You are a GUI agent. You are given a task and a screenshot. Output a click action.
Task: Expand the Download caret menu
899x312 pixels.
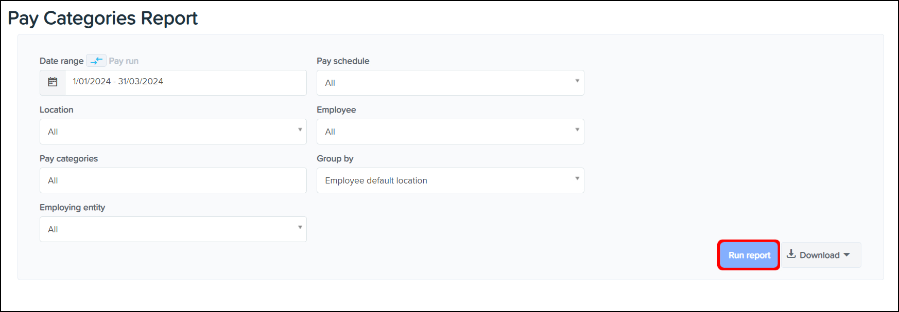click(847, 255)
